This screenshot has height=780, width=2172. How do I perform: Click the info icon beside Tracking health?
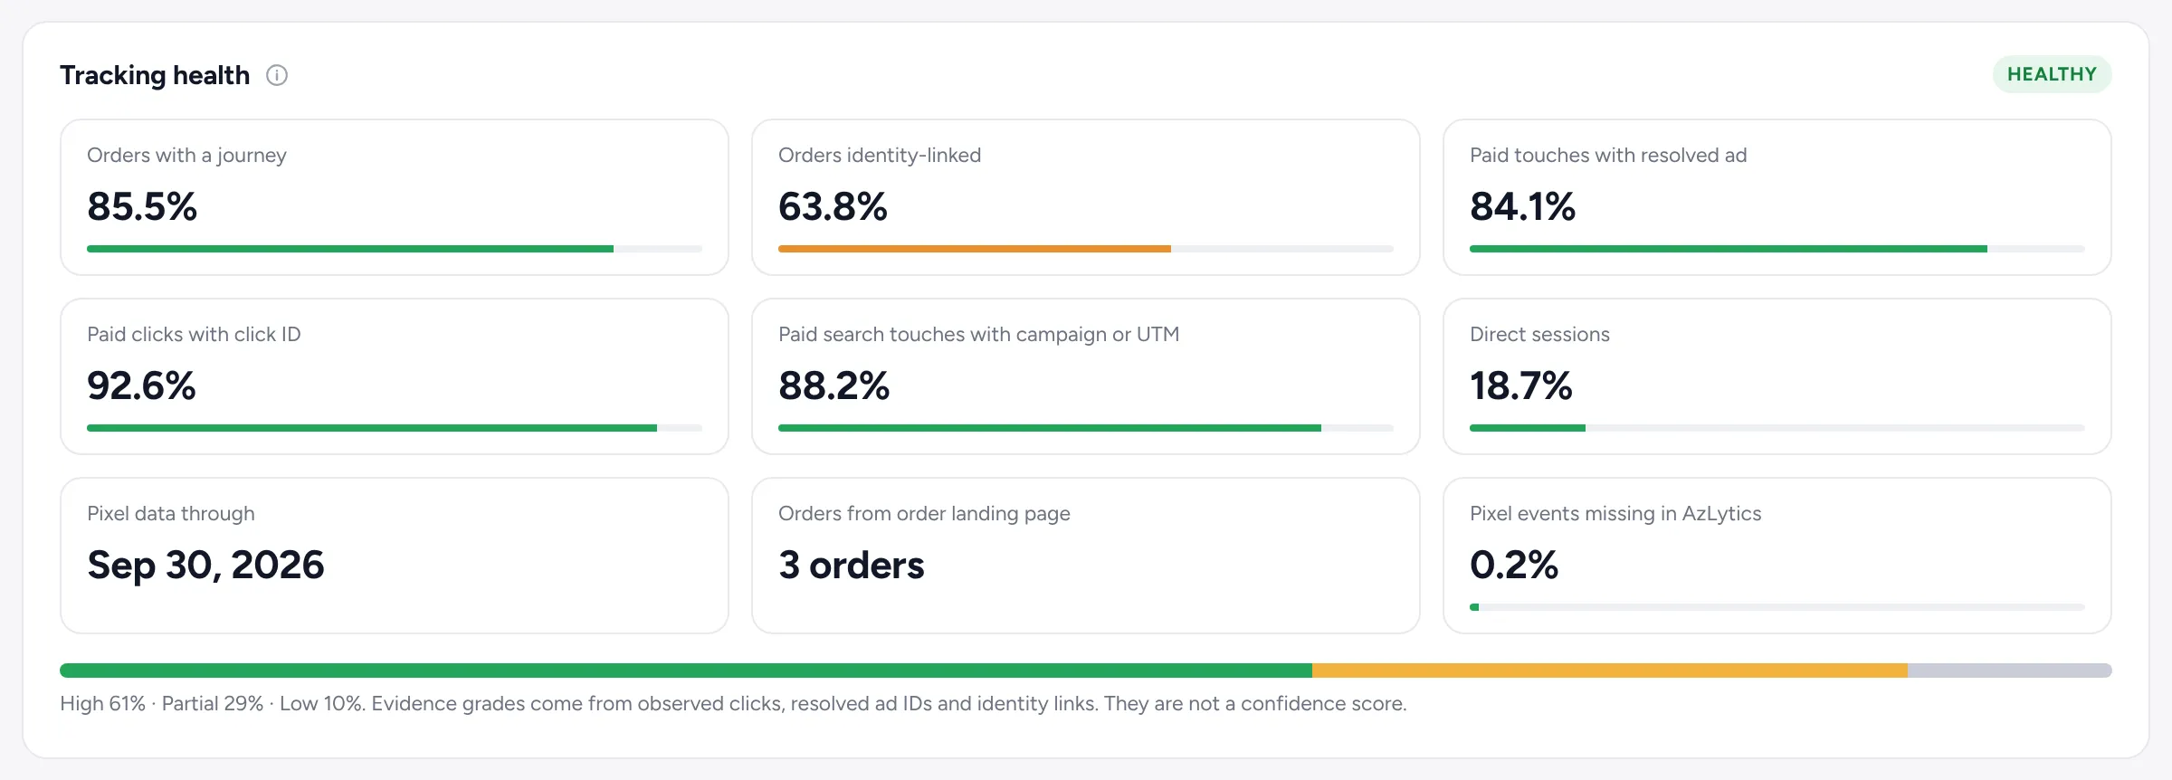pyautogui.click(x=277, y=75)
